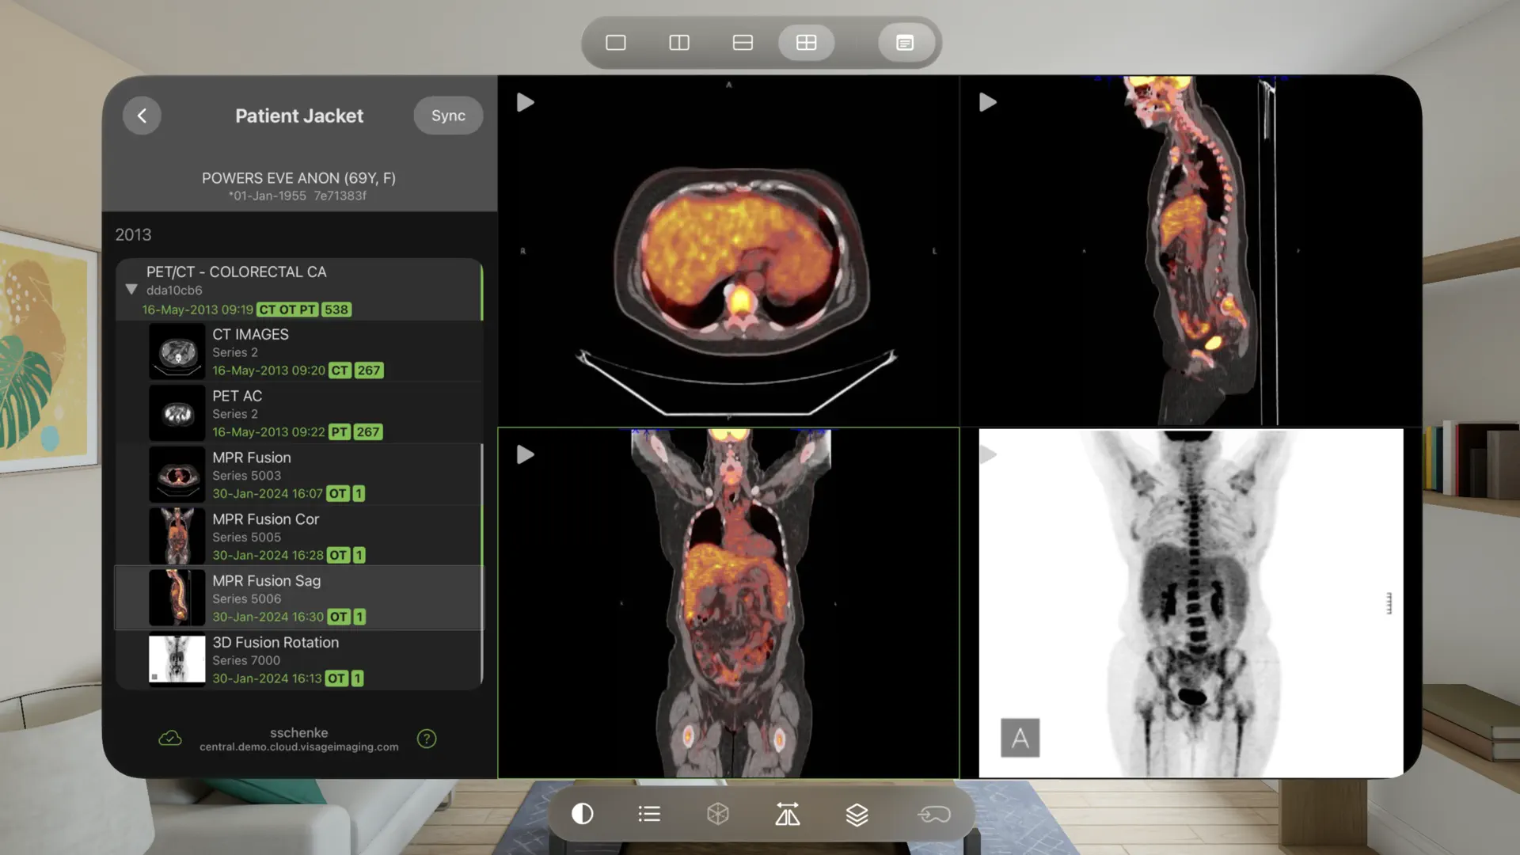Screen dimensions: 1520x855
Task: Select the flip/mirror tool
Action: (x=788, y=814)
